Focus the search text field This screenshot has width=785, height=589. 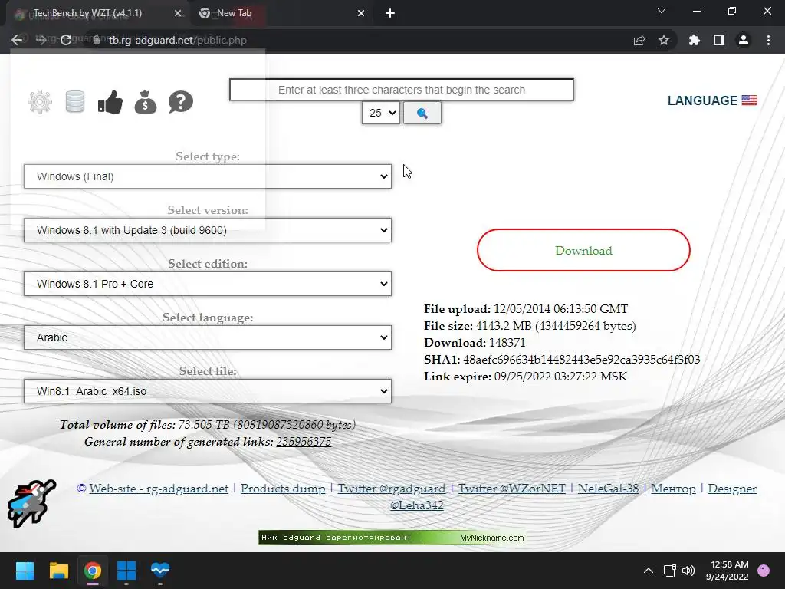(x=402, y=90)
